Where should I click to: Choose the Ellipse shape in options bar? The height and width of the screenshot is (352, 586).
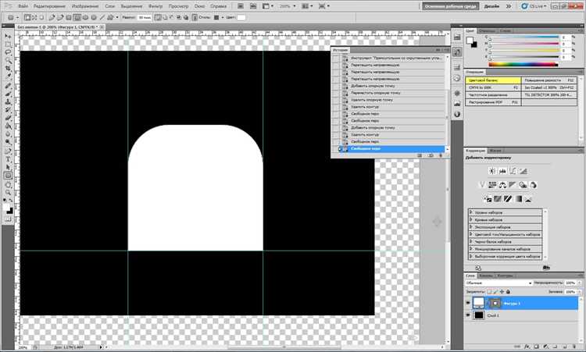pyautogui.click(x=86, y=17)
